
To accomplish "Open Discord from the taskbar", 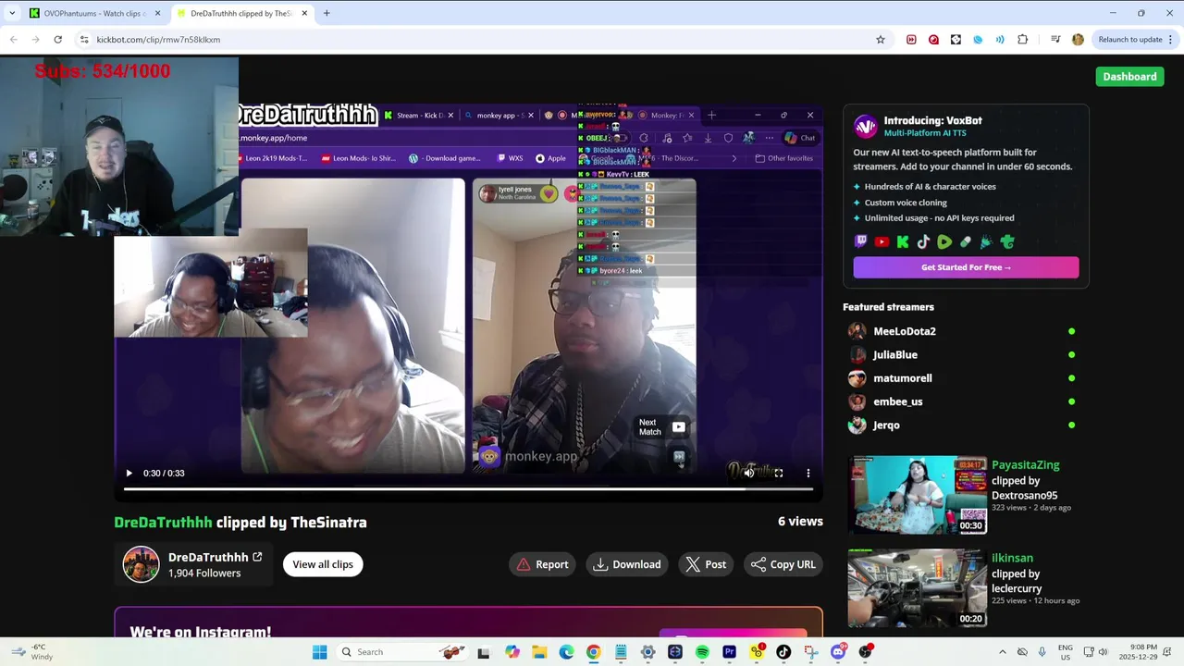I will (x=838, y=652).
